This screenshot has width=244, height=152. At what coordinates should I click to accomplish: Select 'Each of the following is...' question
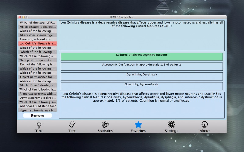(38, 64)
